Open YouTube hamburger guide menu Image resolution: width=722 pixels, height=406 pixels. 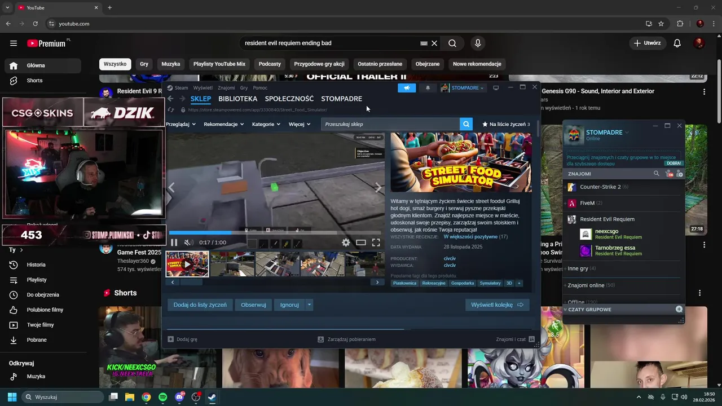point(14,43)
